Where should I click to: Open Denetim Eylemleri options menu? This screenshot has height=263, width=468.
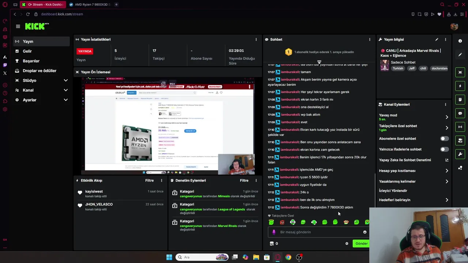click(x=256, y=180)
